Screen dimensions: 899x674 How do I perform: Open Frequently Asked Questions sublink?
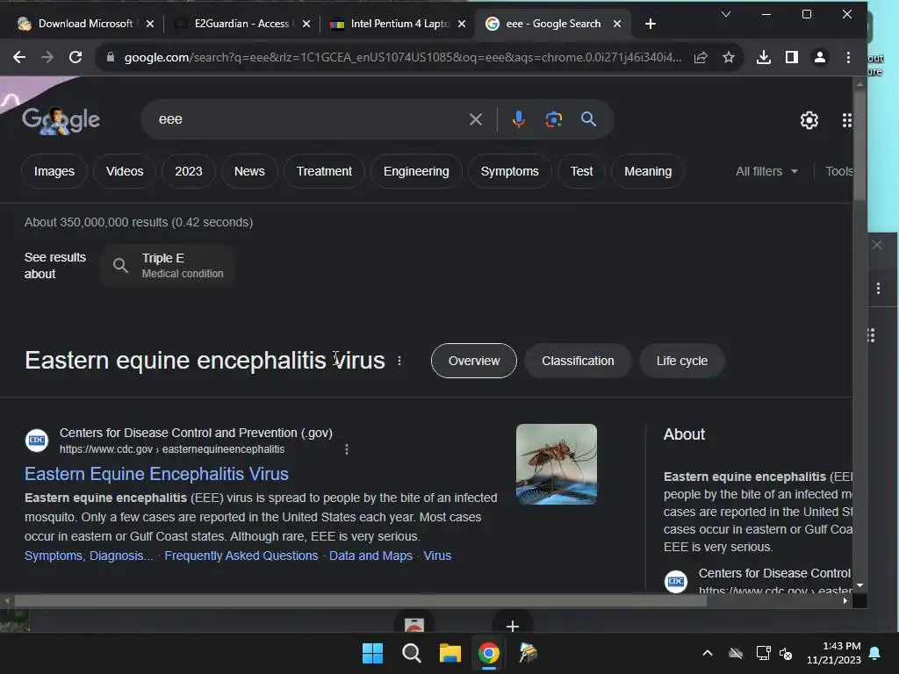click(x=241, y=556)
